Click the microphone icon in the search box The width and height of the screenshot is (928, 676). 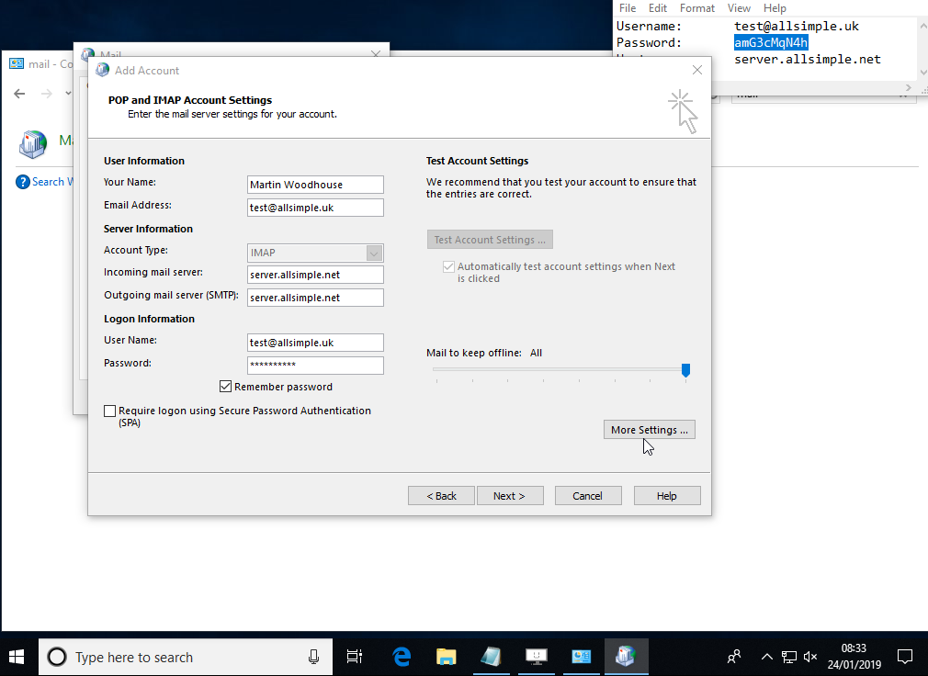[313, 657]
